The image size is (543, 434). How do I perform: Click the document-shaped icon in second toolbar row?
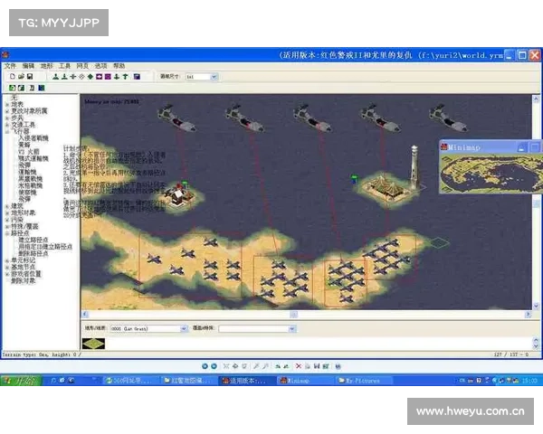click(32, 88)
